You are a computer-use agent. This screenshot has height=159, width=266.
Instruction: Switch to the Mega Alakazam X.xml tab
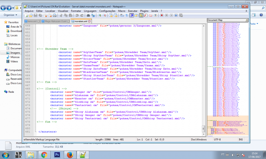[x=55, y=21]
